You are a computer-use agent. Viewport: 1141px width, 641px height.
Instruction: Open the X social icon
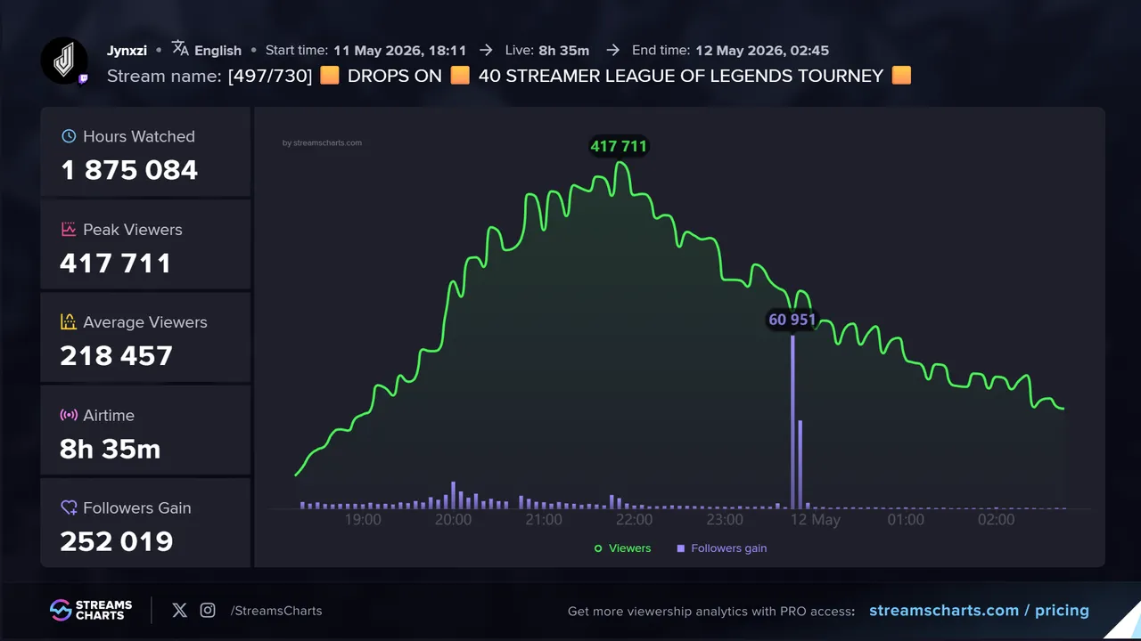179,610
